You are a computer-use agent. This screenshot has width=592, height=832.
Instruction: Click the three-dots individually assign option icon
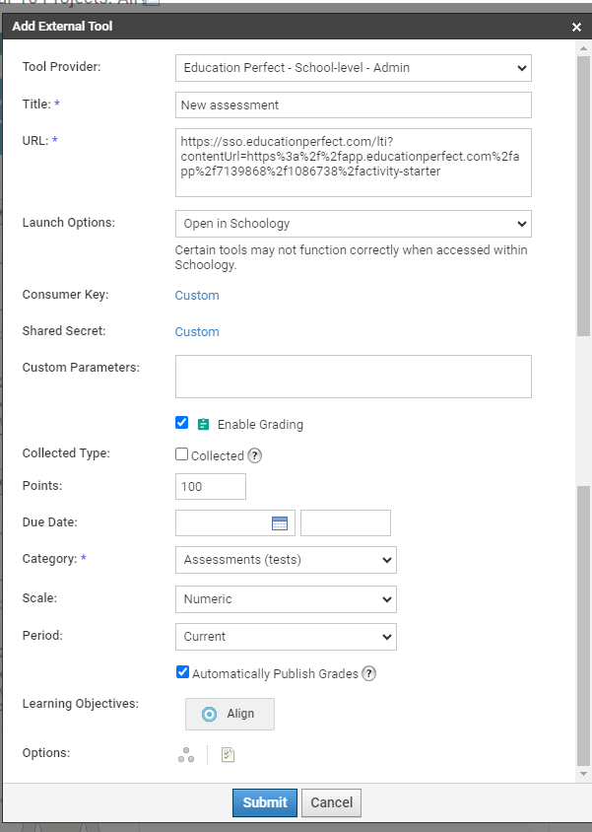(186, 755)
